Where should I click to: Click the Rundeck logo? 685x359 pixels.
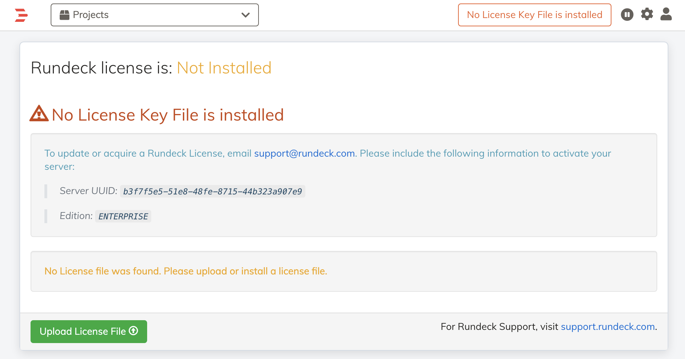(21, 15)
